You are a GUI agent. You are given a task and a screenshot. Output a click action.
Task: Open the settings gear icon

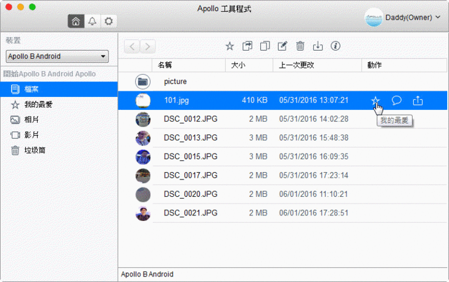(109, 22)
